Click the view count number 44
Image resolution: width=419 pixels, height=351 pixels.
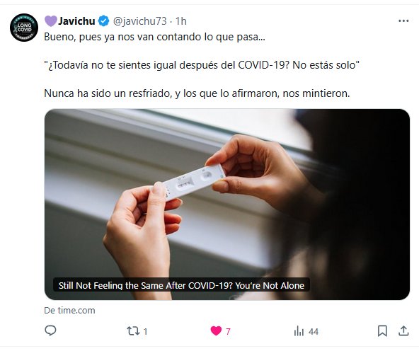(x=314, y=332)
